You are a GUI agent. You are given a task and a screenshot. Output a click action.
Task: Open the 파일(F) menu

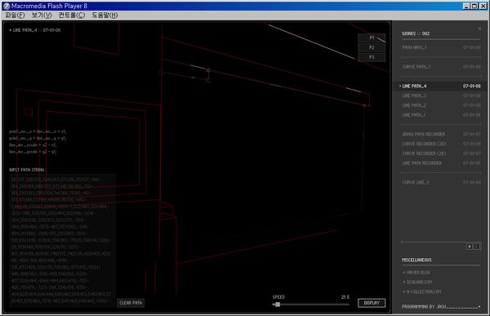[15, 15]
